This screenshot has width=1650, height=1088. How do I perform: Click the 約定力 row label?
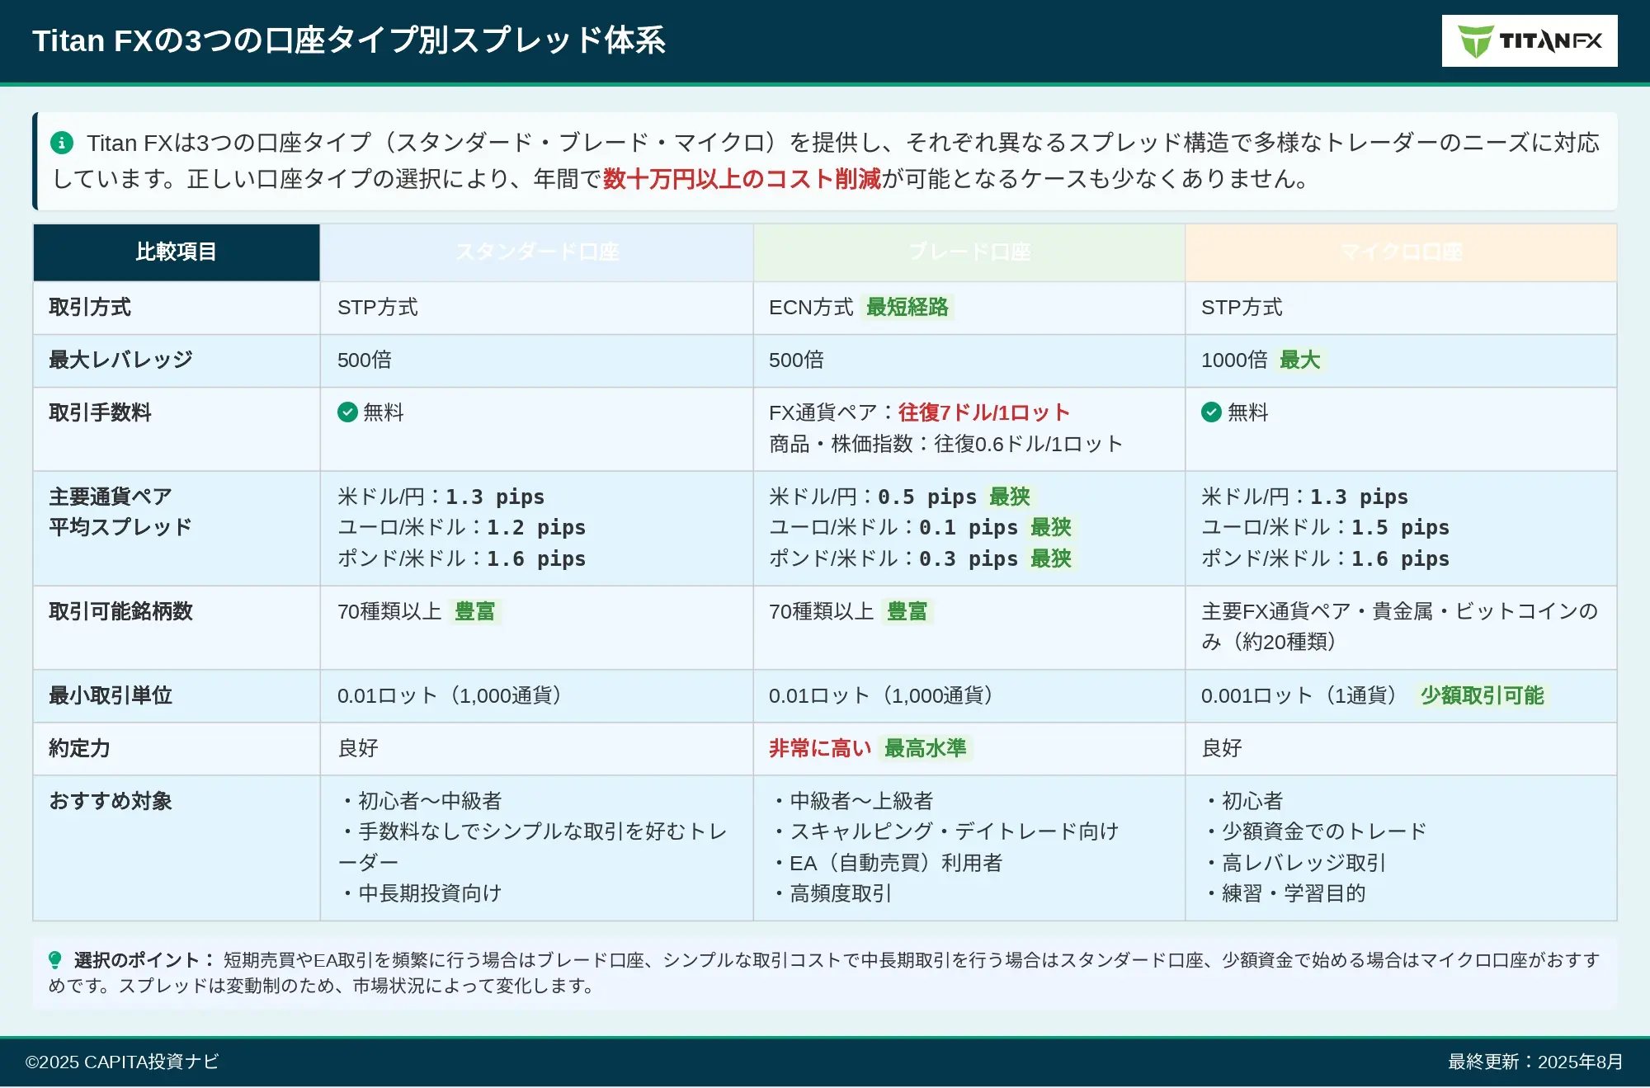(x=79, y=748)
